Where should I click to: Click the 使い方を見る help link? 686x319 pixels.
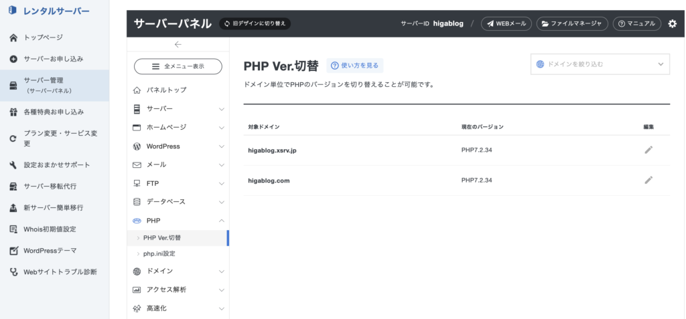(x=355, y=66)
